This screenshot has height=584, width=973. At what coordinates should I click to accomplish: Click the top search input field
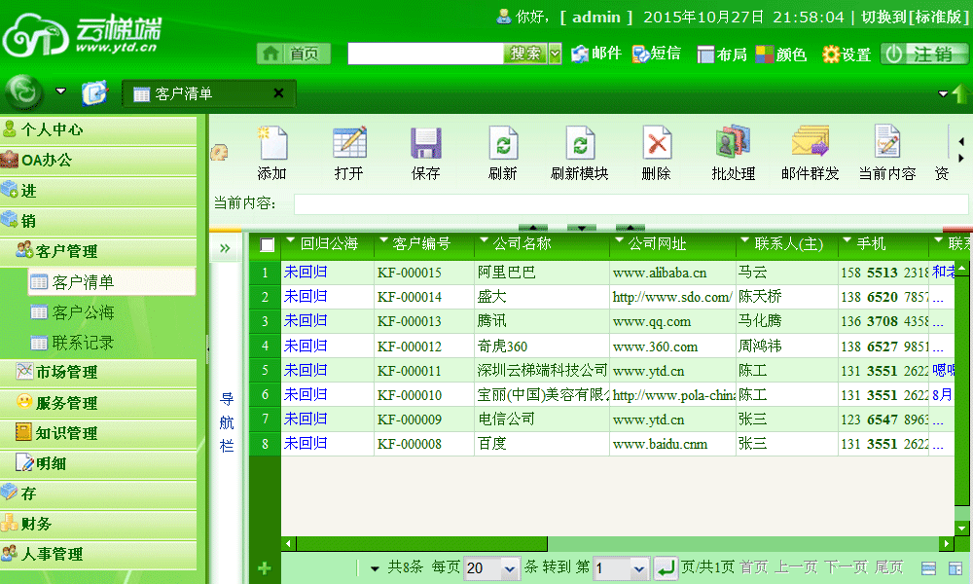(426, 54)
